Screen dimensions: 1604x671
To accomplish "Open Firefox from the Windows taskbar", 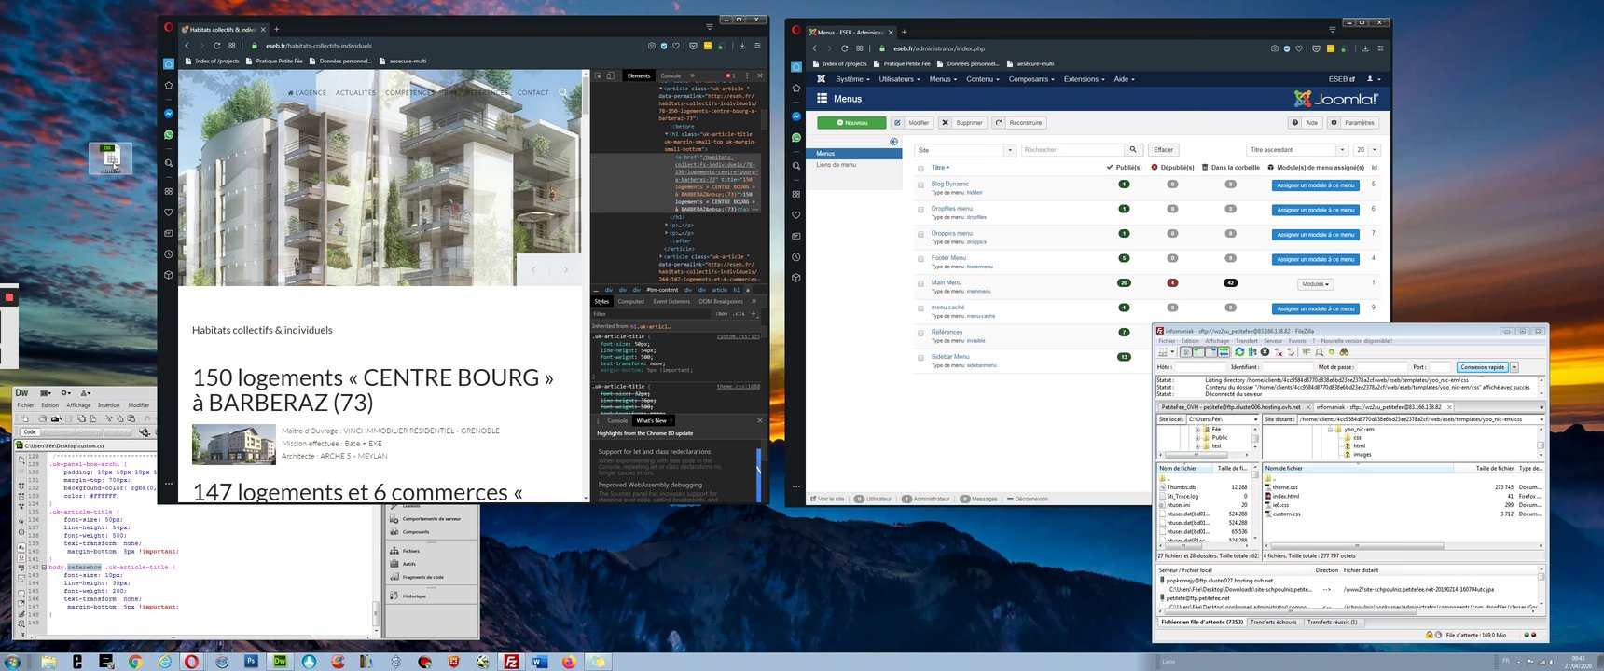I will 569,661.
